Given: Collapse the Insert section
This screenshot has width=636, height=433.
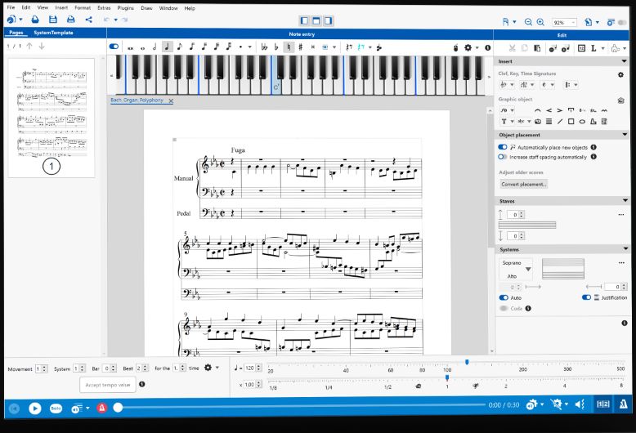Looking at the screenshot, I should pyautogui.click(x=624, y=61).
